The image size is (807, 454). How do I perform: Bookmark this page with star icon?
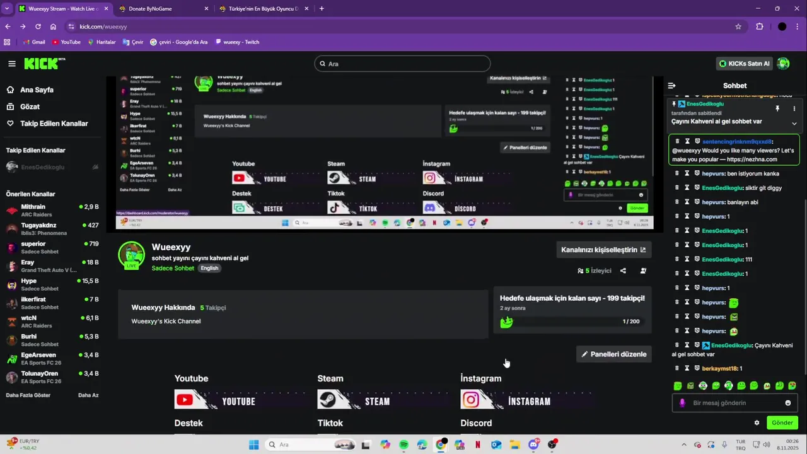pyautogui.click(x=738, y=26)
